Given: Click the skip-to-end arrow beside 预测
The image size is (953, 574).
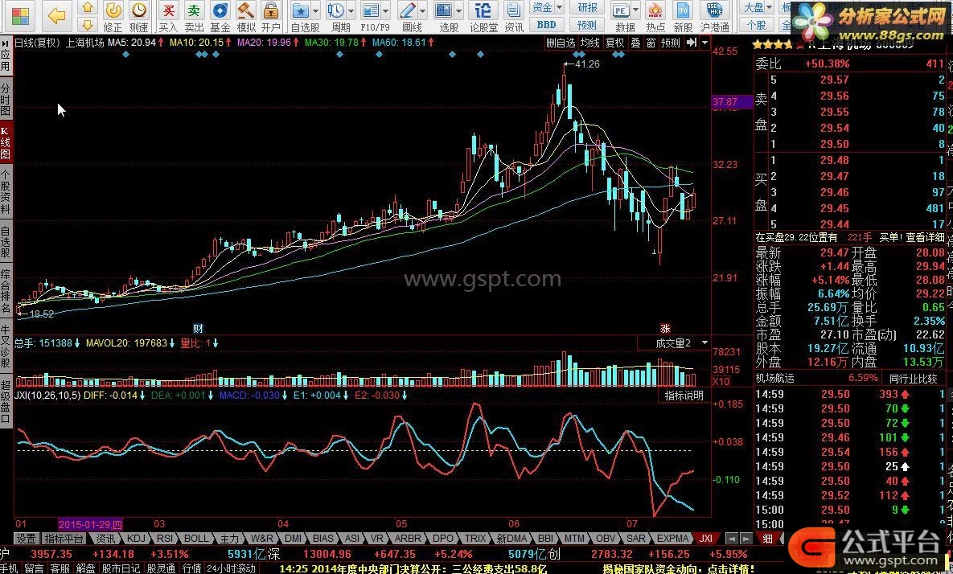Looking at the screenshot, I should [x=691, y=43].
